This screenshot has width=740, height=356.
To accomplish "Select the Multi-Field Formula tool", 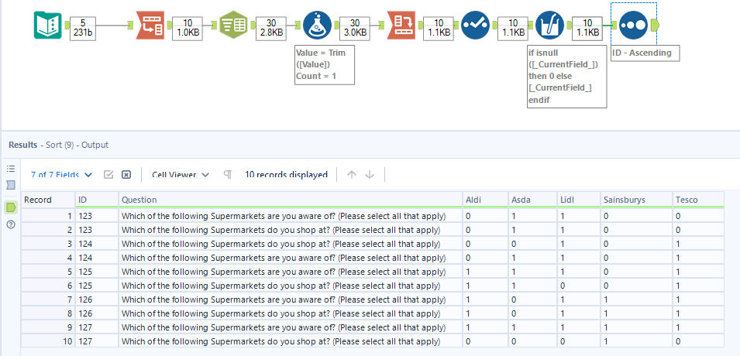I will (549, 26).
